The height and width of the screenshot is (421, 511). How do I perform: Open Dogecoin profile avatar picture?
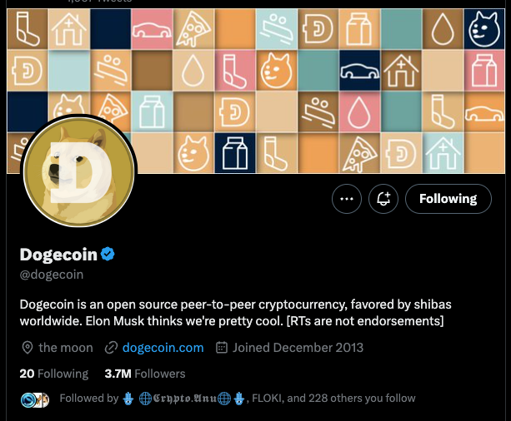pyautogui.click(x=79, y=172)
